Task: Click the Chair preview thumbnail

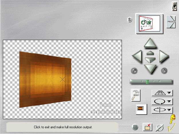Action: coord(149,23)
